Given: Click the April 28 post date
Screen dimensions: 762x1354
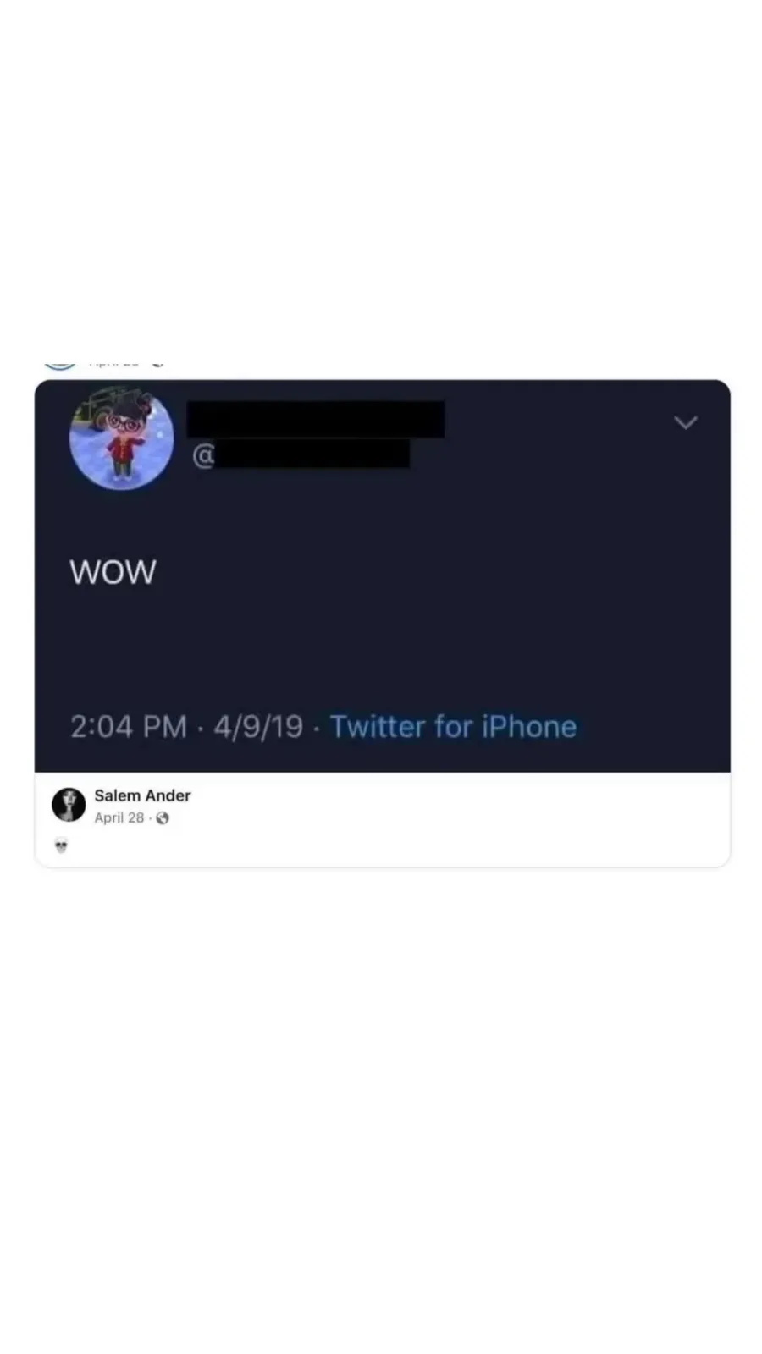Looking at the screenshot, I should click(x=119, y=817).
